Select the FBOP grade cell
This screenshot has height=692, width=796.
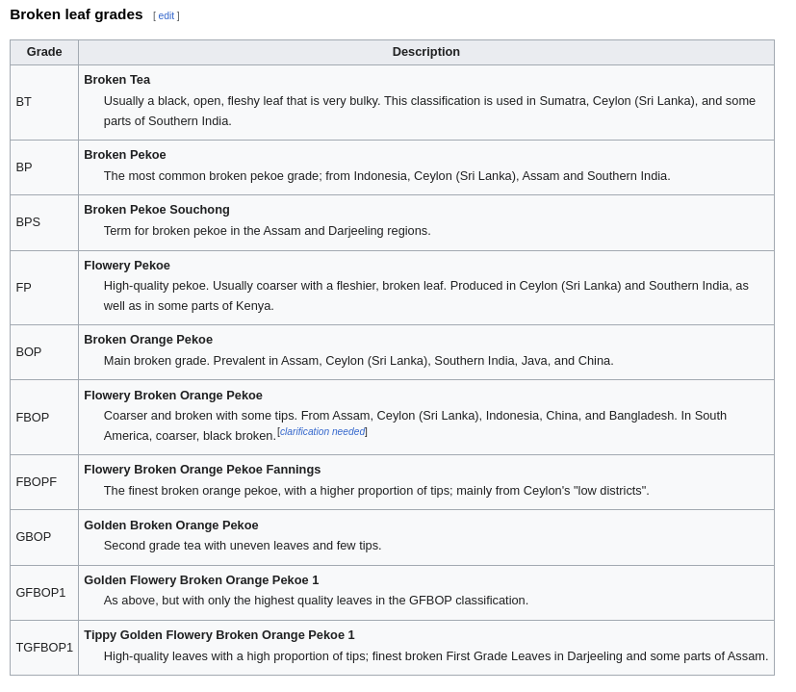[32, 417]
